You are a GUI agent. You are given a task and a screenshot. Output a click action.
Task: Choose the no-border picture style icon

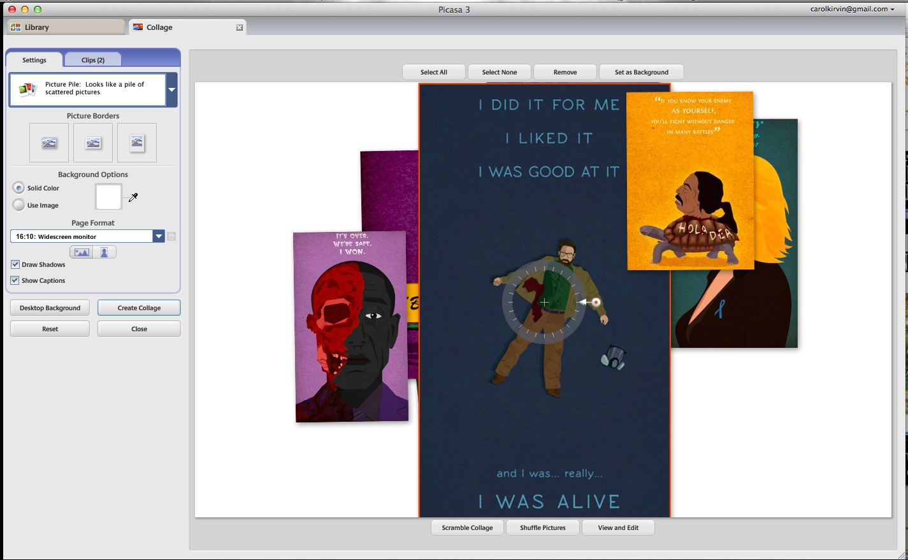tap(49, 143)
